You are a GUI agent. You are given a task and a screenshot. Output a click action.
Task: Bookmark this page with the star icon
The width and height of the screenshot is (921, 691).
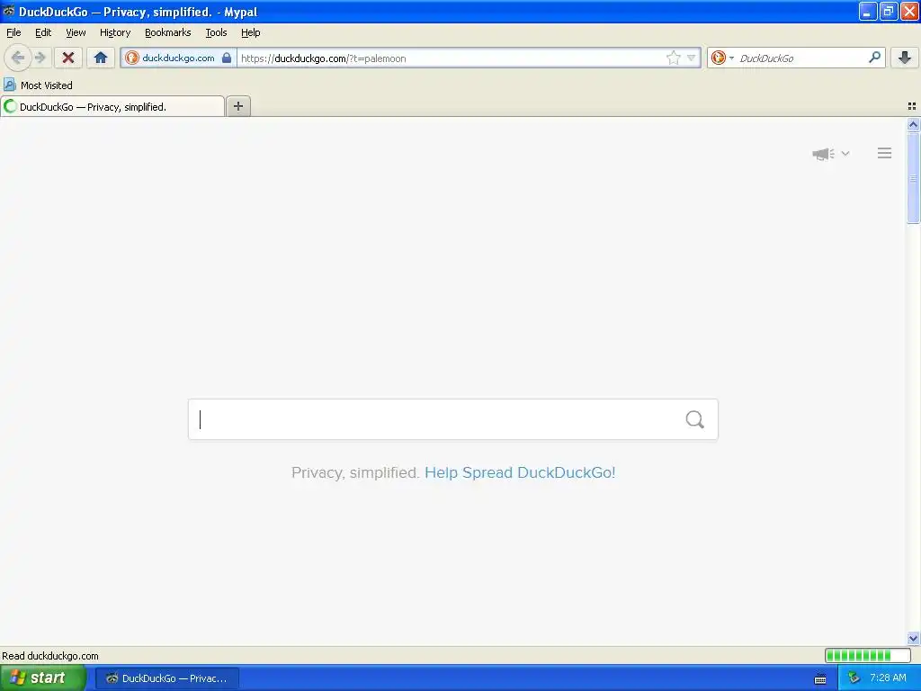(x=673, y=58)
